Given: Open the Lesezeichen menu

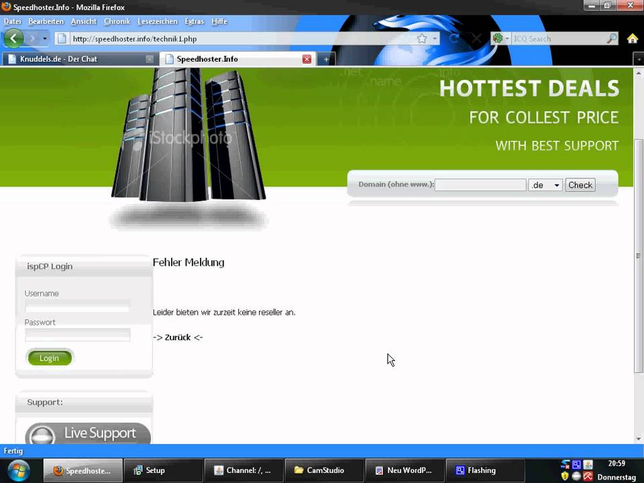Looking at the screenshot, I should tap(157, 21).
